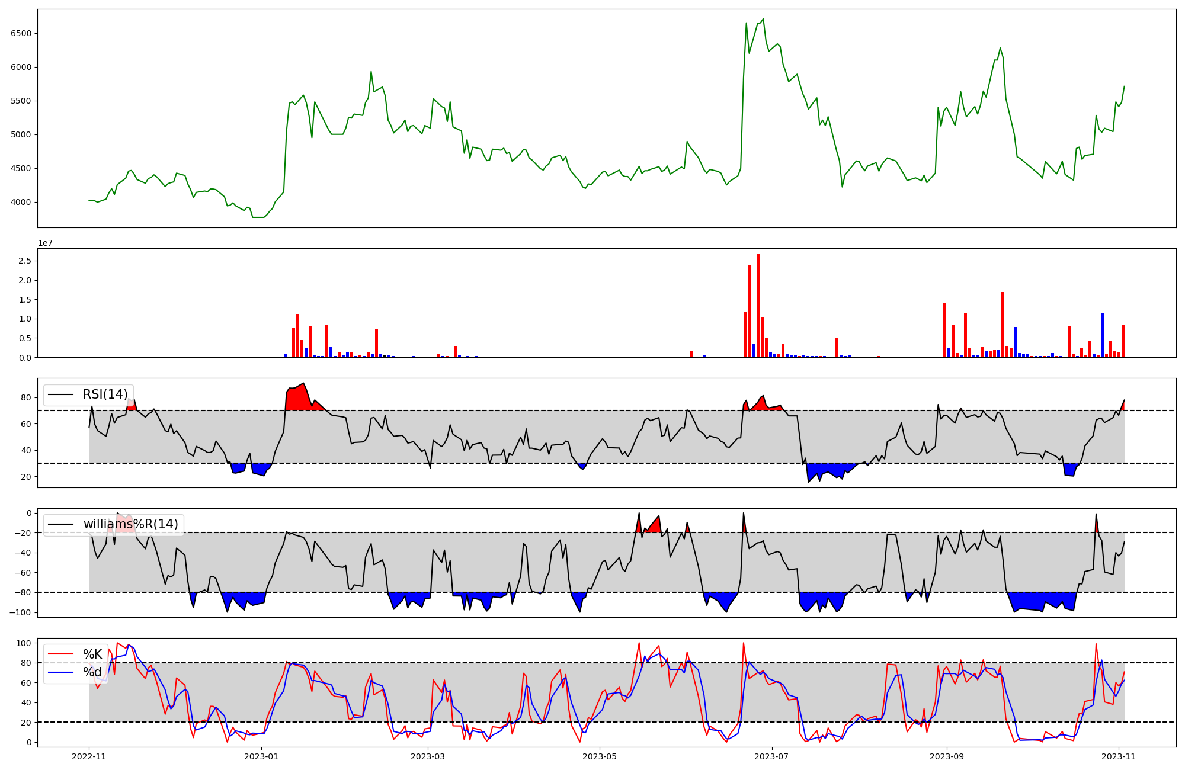Click the tall blue volume bar near 2023-11

[x=1102, y=335]
